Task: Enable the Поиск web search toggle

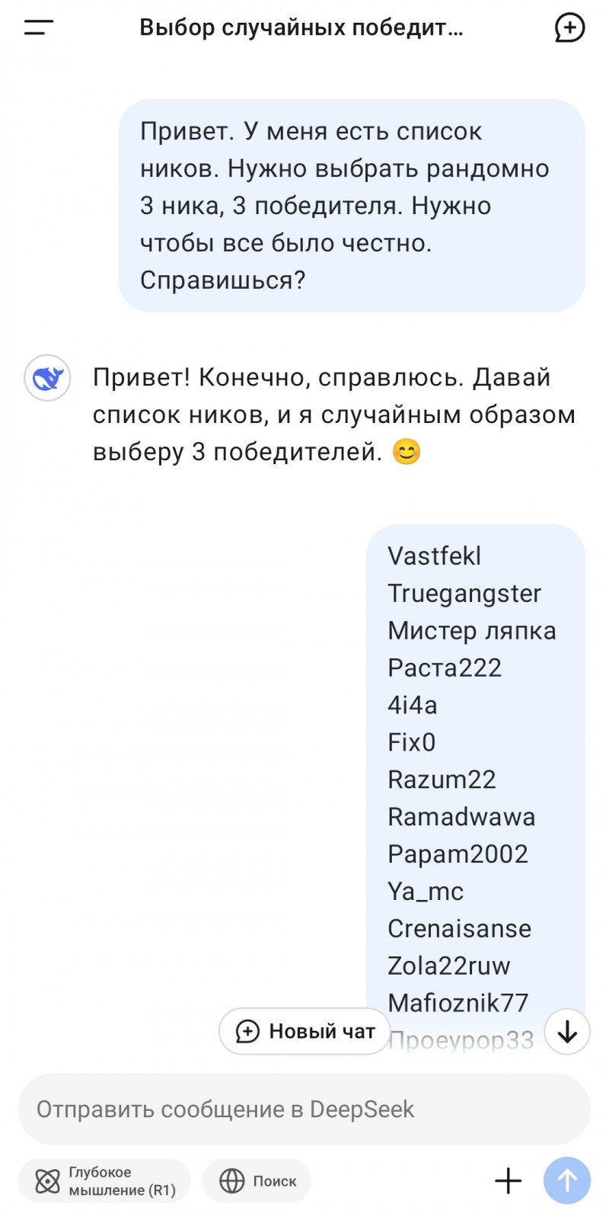Action: (257, 1181)
